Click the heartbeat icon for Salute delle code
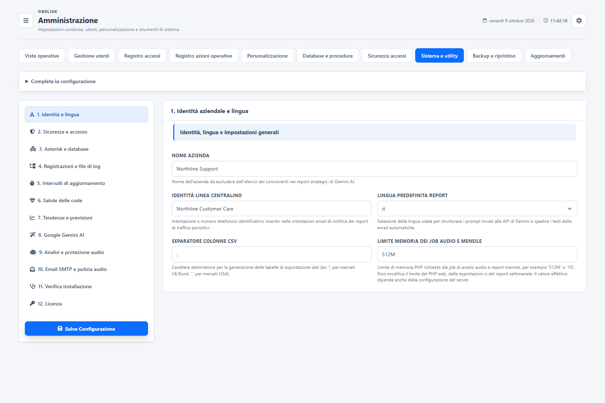The width and height of the screenshot is (605, 403). click(32, 200)
